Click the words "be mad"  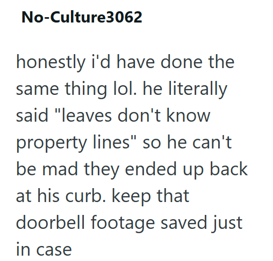tap(47, 169)
